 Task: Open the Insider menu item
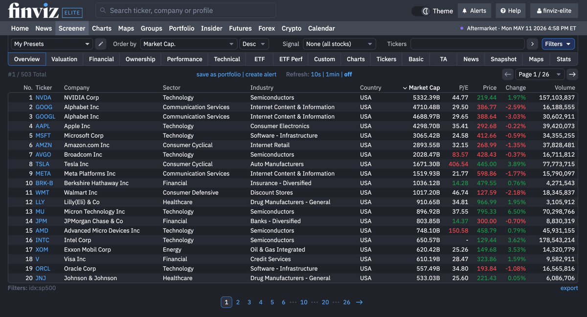tap(212, 28)
